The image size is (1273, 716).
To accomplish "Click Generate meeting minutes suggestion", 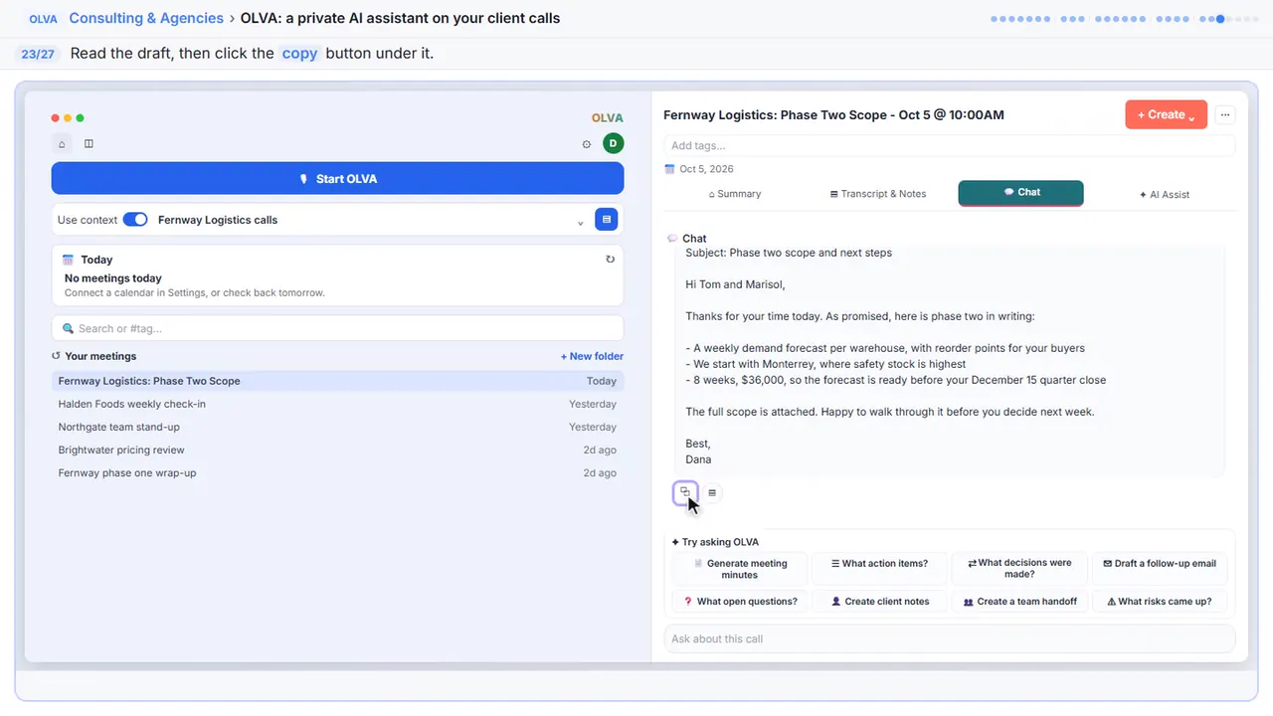I will pos(739,569).
